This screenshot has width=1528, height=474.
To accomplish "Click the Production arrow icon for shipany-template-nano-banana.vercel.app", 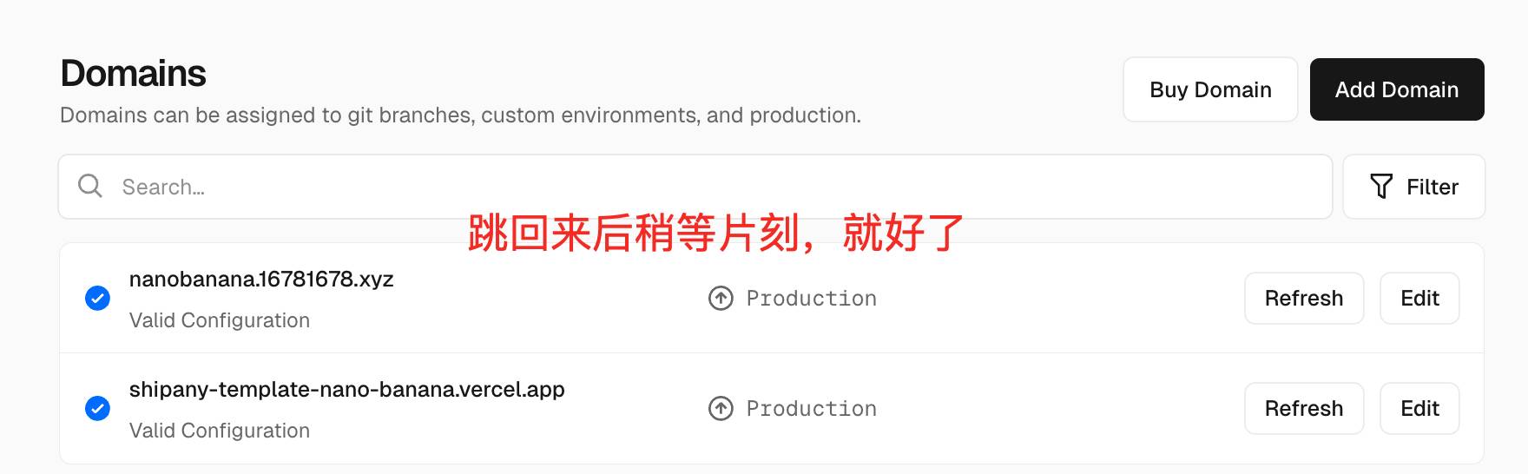I will (x=721, y=408).
